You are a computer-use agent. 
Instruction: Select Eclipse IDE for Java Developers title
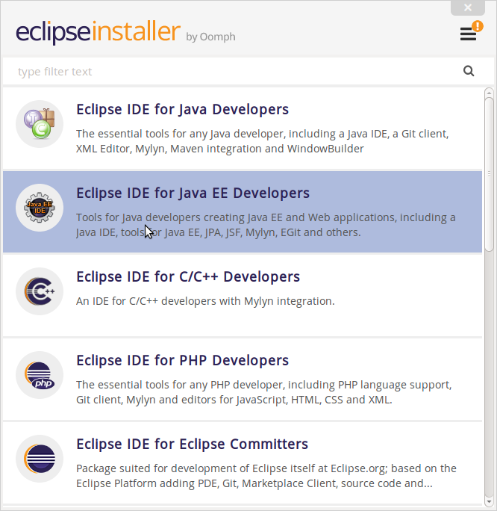pos(182,110)
